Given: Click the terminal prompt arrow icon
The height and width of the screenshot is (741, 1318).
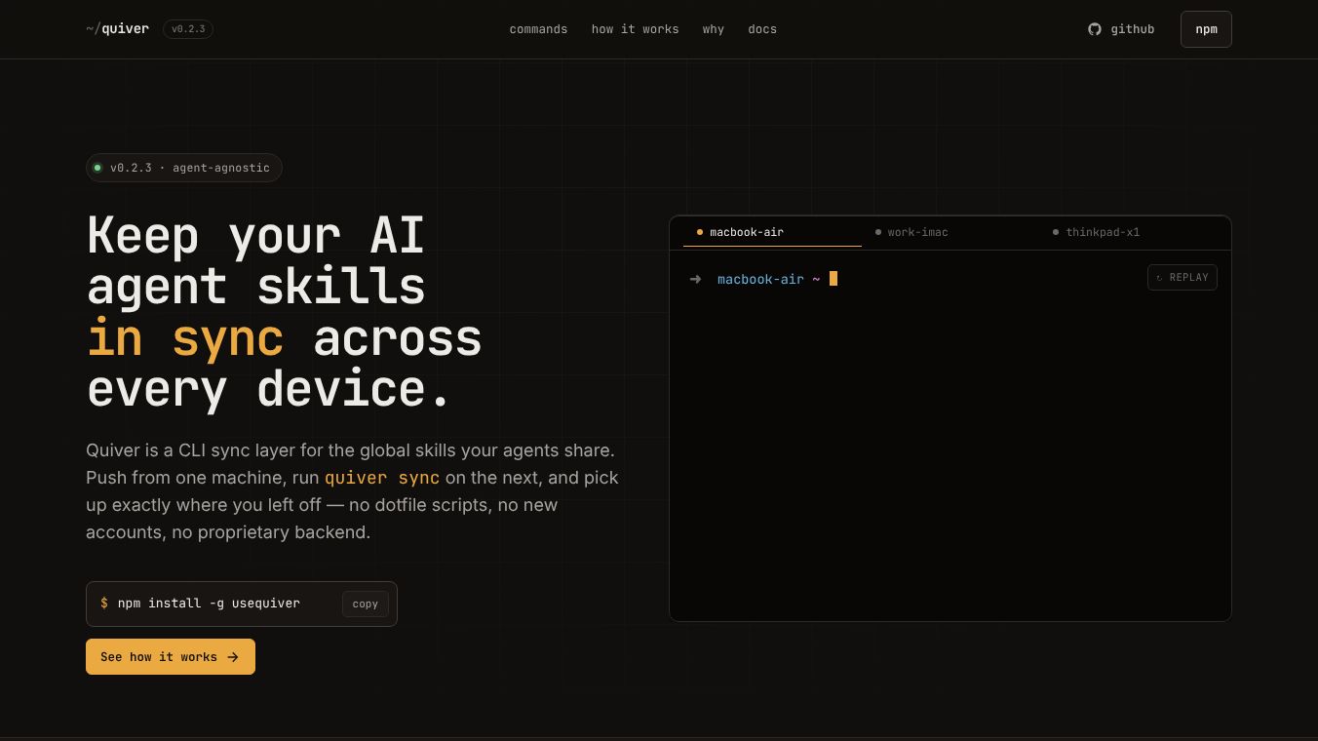Looking at the screenshot, I should (695, 280).
